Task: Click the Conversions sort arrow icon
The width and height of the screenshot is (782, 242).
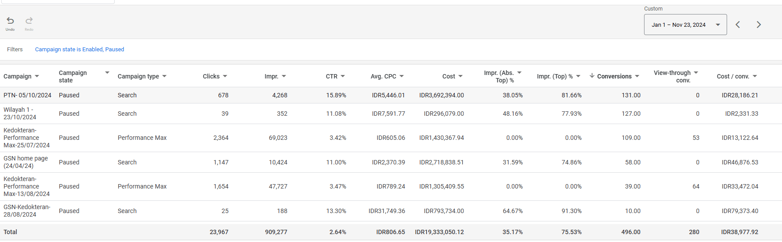Action: 592,76
